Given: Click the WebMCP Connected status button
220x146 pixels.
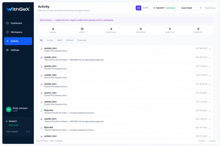Looking at the screenshot, I should click(164, 8).
